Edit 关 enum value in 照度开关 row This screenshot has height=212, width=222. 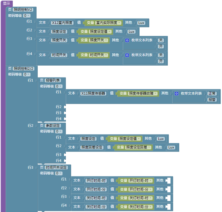pyautogui.click(x=161, y=40)
